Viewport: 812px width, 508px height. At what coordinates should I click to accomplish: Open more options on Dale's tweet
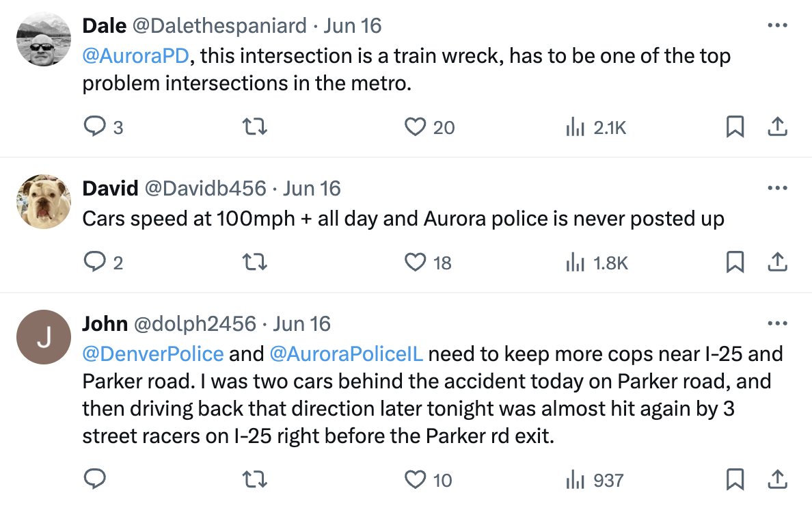[x=778, y=26]
